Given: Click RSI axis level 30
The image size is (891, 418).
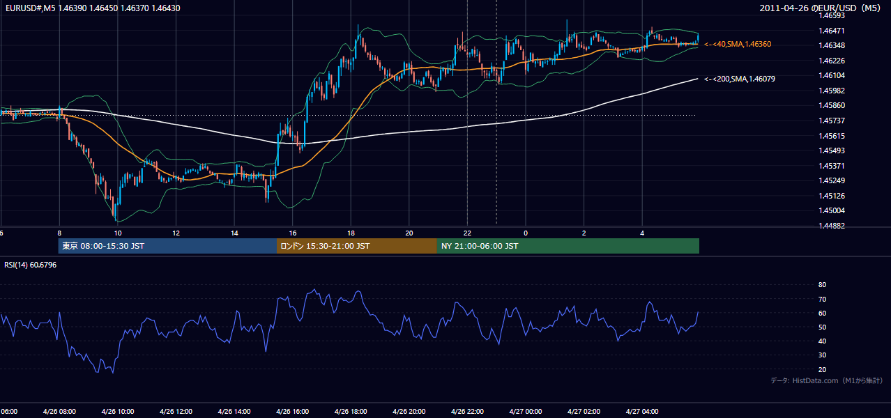Looking at the screenshot, I should tap(822, 355).
